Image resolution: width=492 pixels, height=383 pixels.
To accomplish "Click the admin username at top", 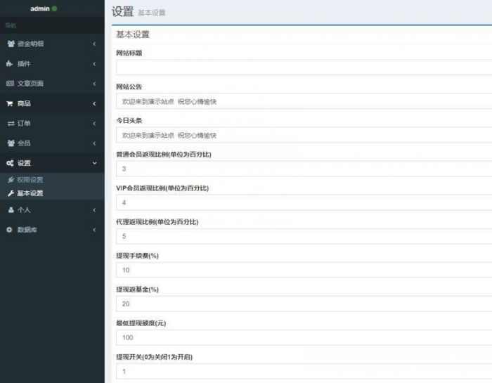I will coord(39,8).
